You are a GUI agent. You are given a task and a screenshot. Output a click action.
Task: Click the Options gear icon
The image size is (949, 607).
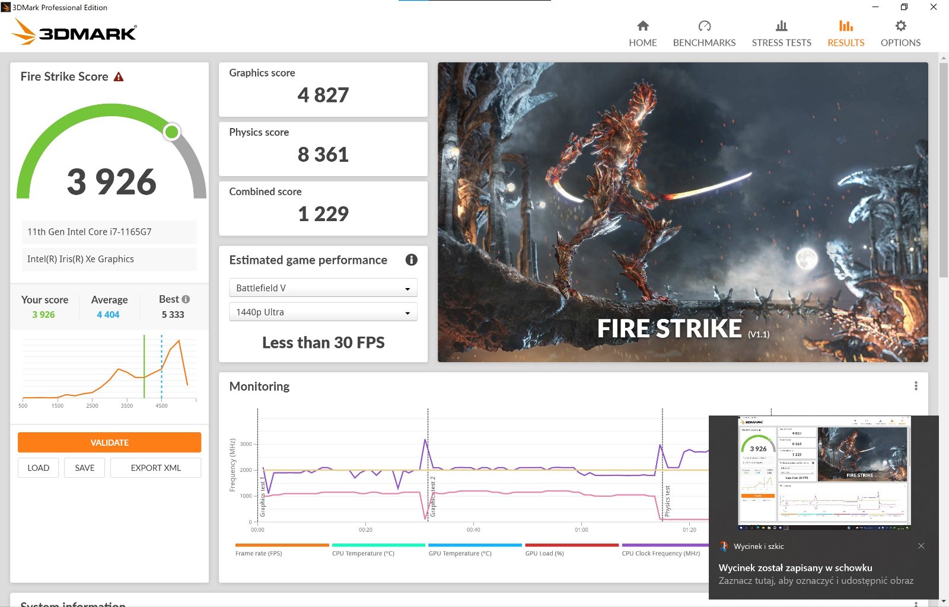point(901,26)
